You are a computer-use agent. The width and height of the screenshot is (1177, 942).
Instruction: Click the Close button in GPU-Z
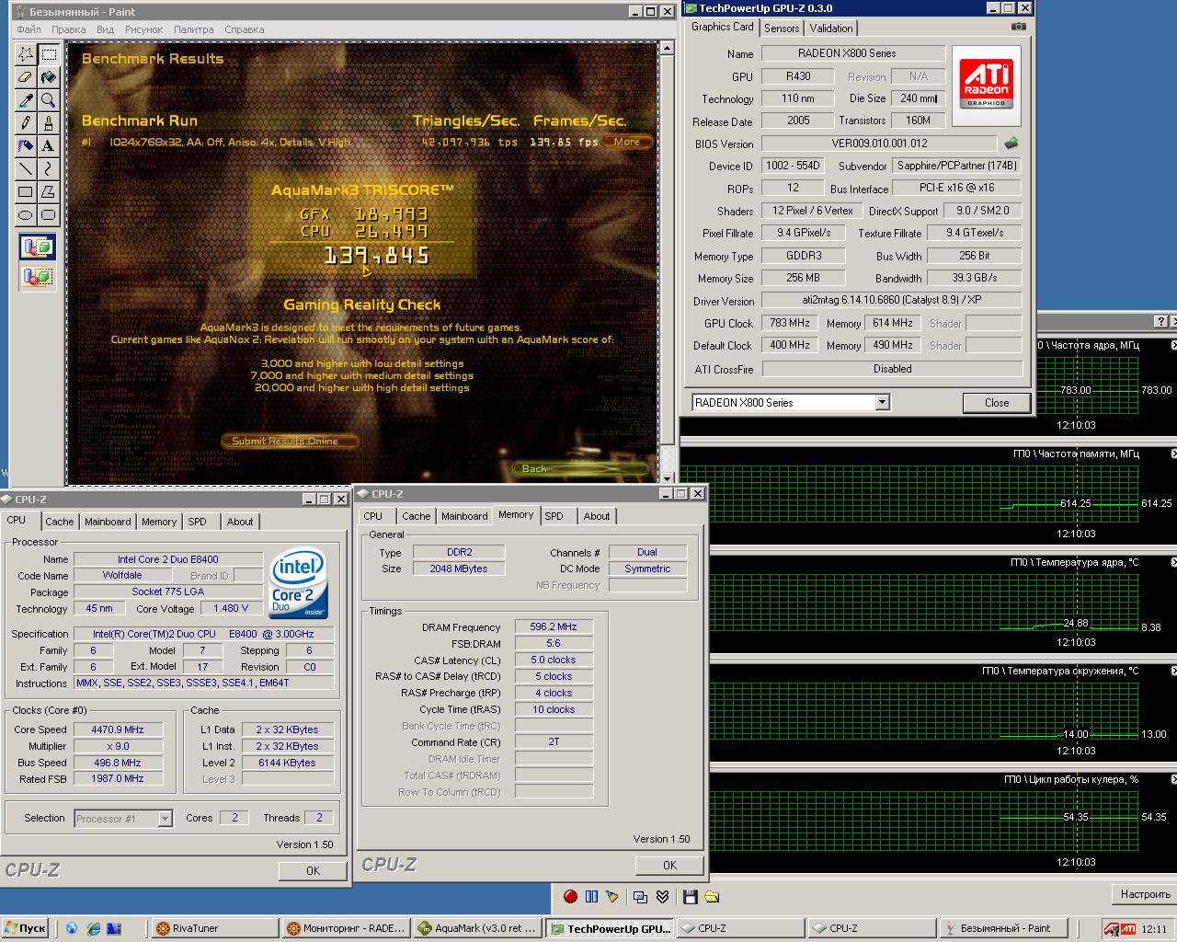(x=997, y=403)
